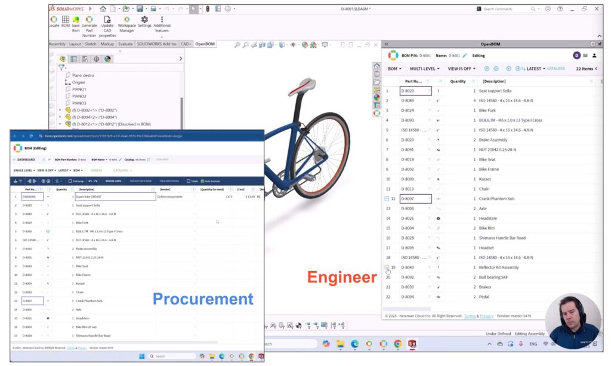
Task: Select the DimXpertManager crosshair tab icon
Action: click(96, 59)
